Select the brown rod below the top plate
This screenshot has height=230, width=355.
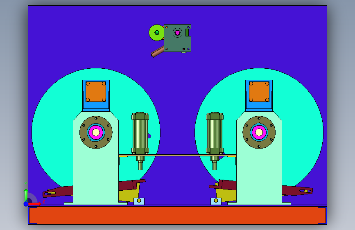coord(157,52)
